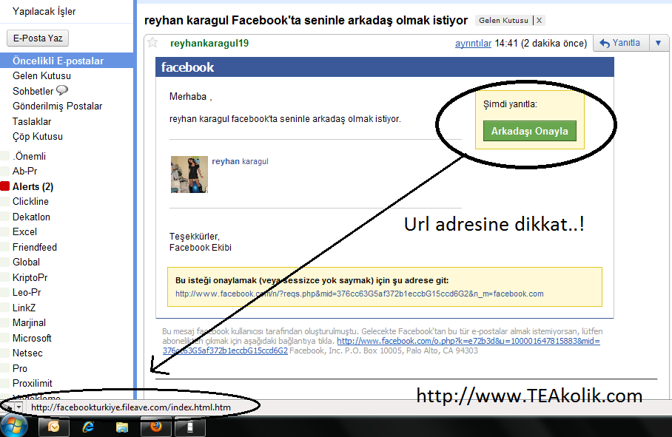Select the .Önemli label
672x437 pixels.
pos(29,156)
